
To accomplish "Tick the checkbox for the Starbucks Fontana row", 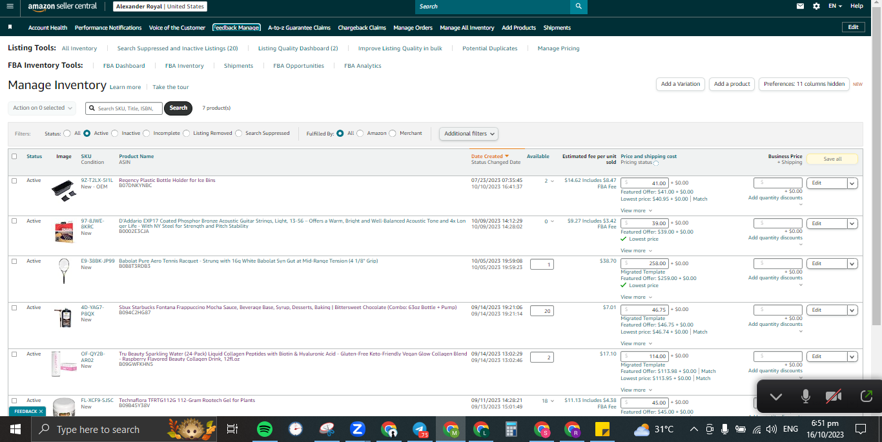I will click(14, 308).
